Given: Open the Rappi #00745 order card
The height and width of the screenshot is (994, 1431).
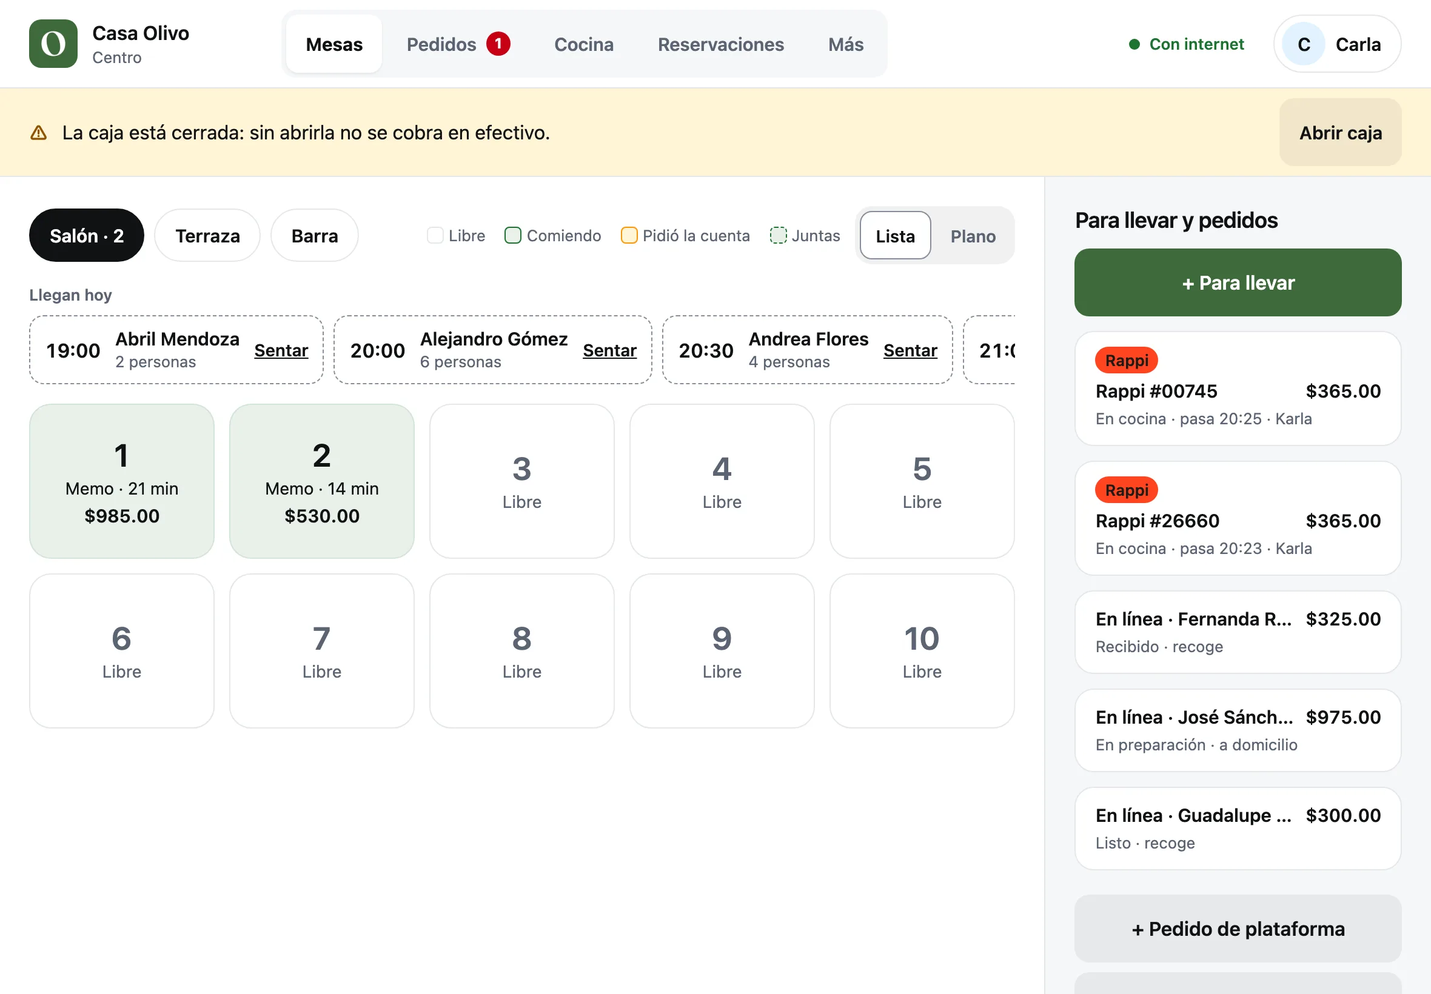Looking at the screenshot, I should 1237,388.
